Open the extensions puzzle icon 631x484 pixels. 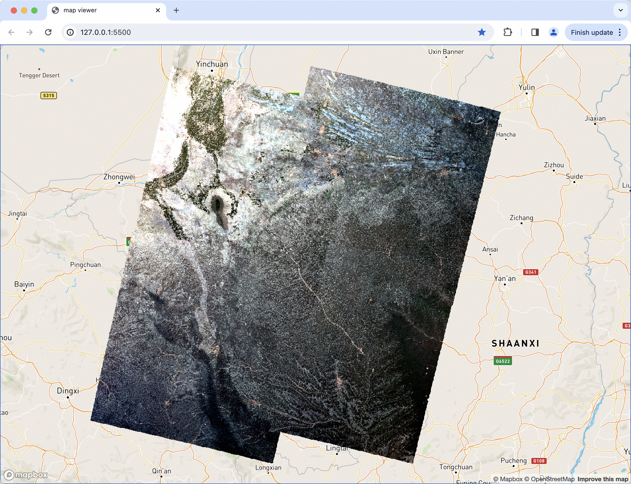[x=508, y=32]
